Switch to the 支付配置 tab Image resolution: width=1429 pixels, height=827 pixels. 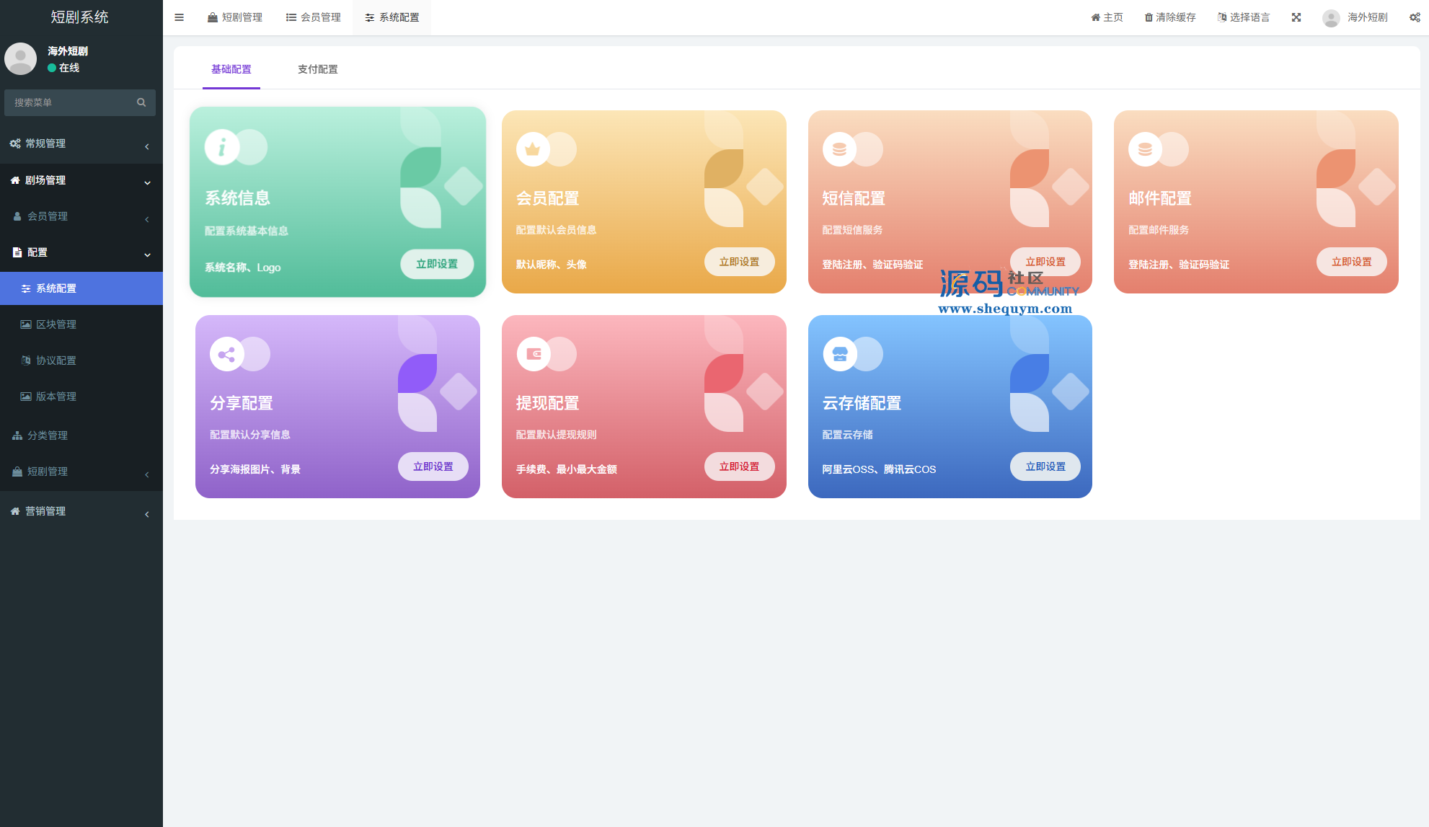[x=317, y=69]
